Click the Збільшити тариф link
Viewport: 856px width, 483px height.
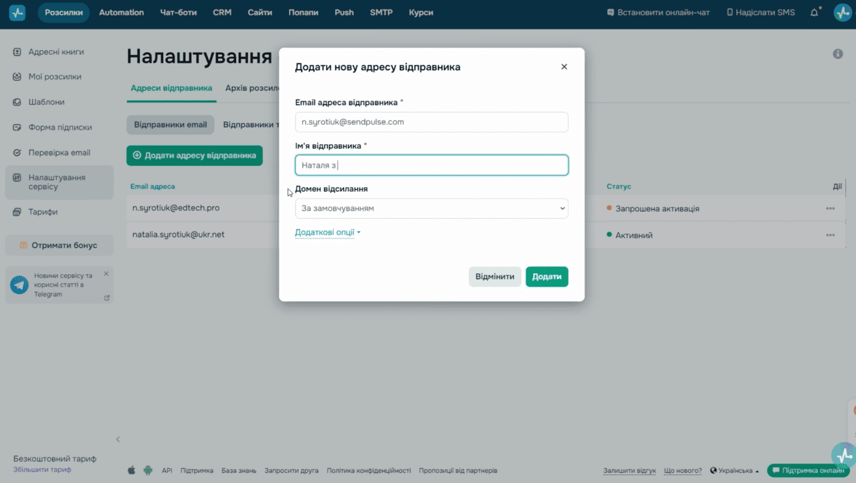[x=42, y=470]
